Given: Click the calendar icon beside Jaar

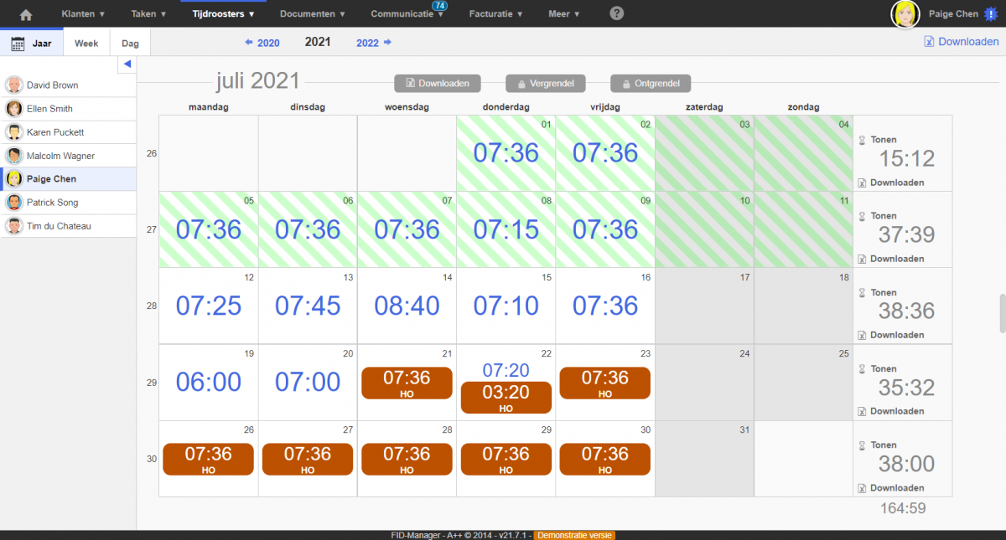Looking at the screenshot, I should [18, 44].
